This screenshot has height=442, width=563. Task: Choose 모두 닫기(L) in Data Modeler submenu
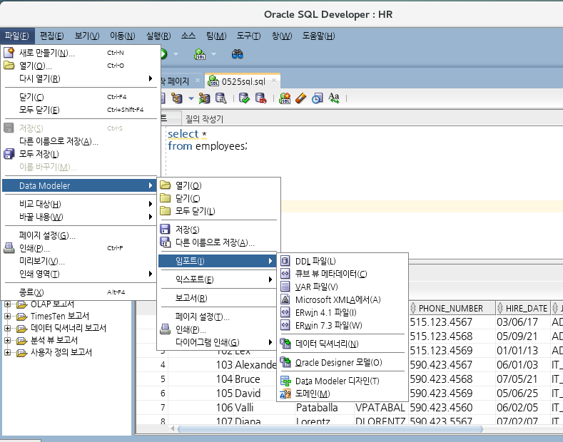(x=218, y=211)
